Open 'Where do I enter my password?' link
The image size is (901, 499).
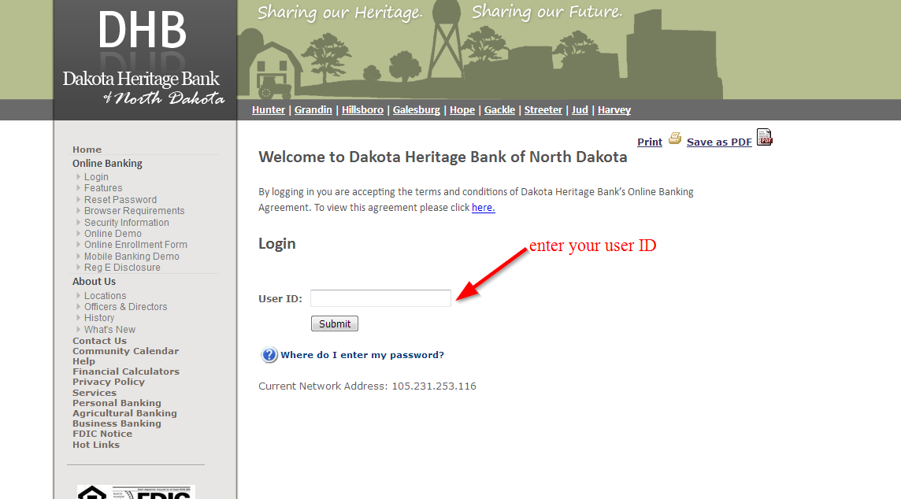click(x=362, y=355)
